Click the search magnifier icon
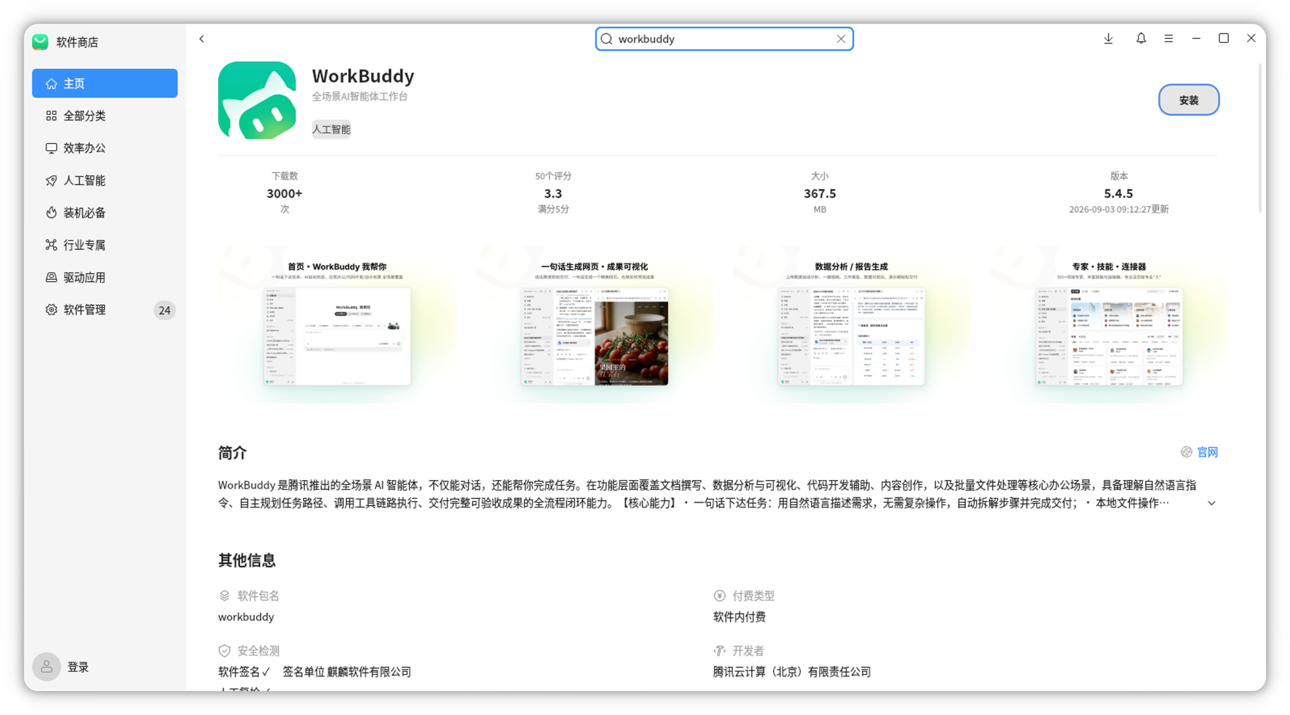The height and width of the screenshot is (715, 1290). (x=607, y=39)
